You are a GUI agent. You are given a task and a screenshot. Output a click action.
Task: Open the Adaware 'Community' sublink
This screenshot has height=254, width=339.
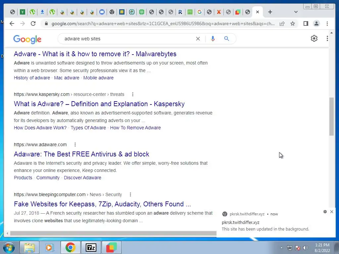point(48,178)
